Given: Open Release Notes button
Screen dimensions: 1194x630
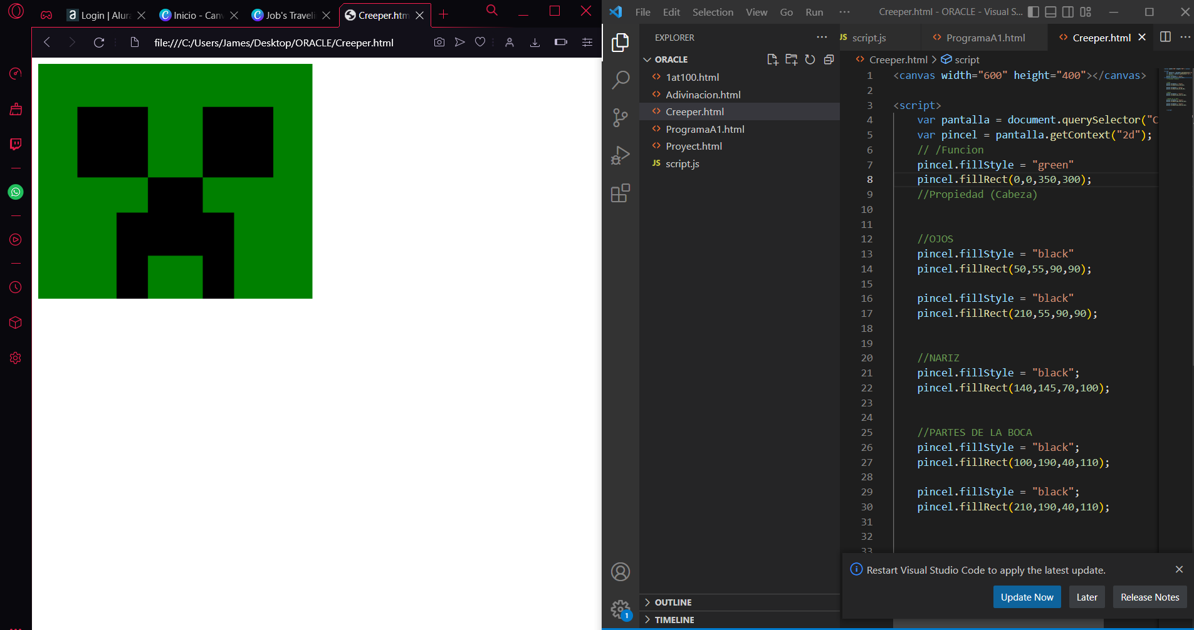Looking at the screenshot, I should coord(1150,597).
